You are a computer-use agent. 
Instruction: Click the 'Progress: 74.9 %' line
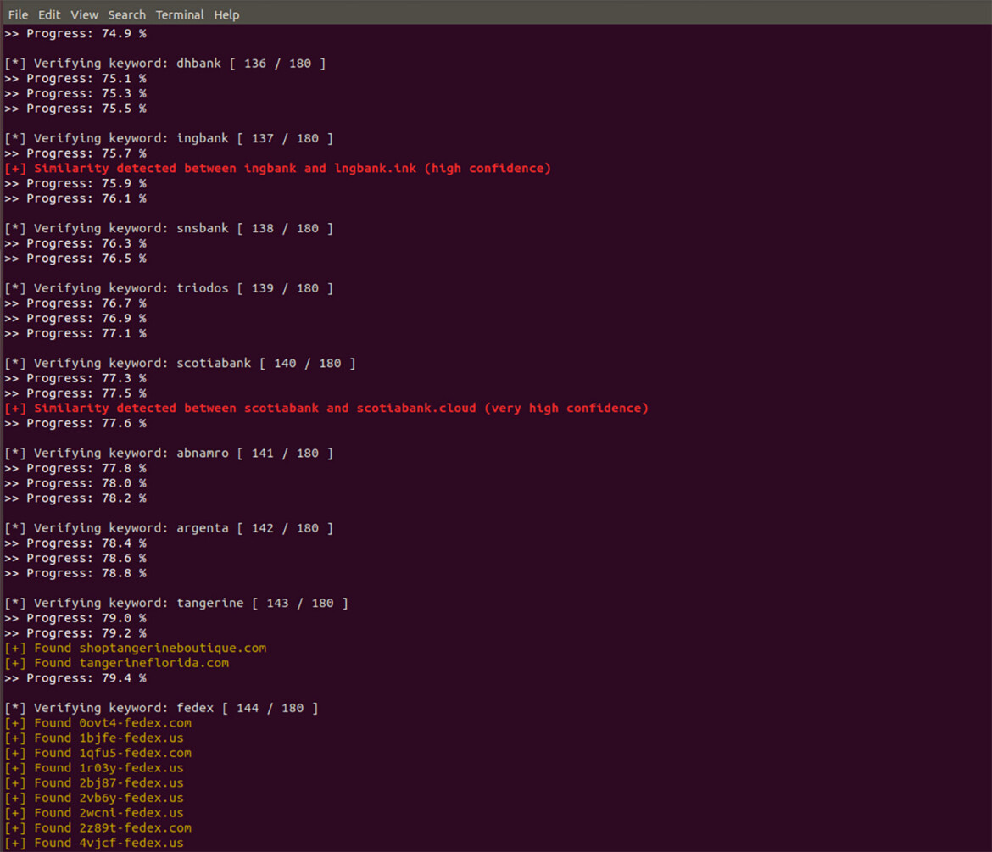pos(75,34)
